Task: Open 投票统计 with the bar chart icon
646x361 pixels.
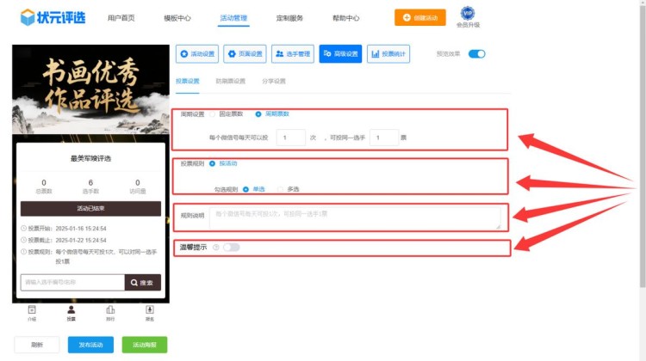Action: 388,54
